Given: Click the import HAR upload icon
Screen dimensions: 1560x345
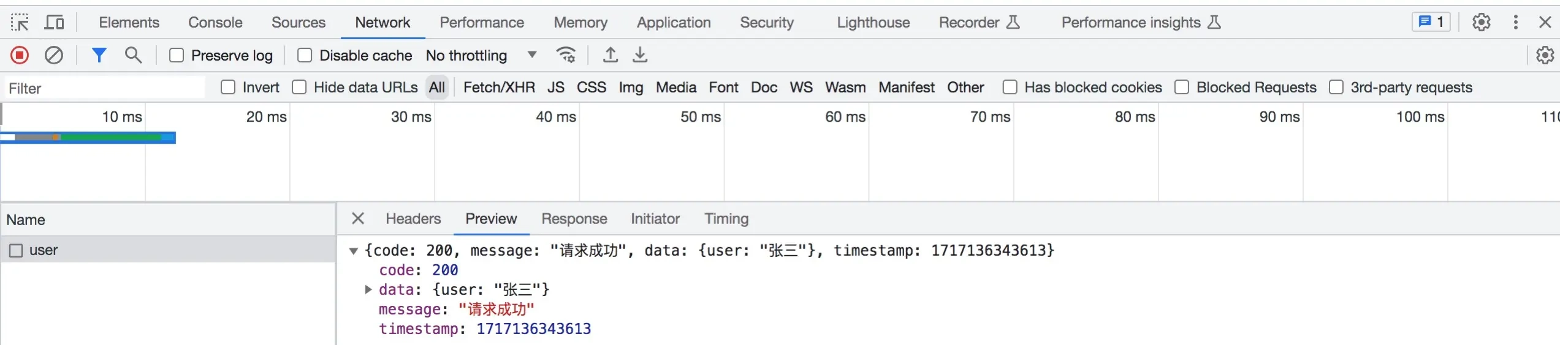Looking at the screenshot, I should pyautogui.click(x=610, y=56).
